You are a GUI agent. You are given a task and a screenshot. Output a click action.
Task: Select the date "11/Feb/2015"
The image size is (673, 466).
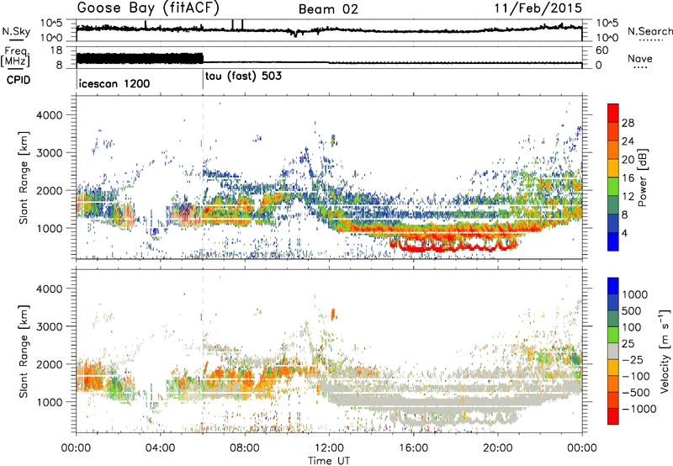pyautogui.click(x=538, y=8)
